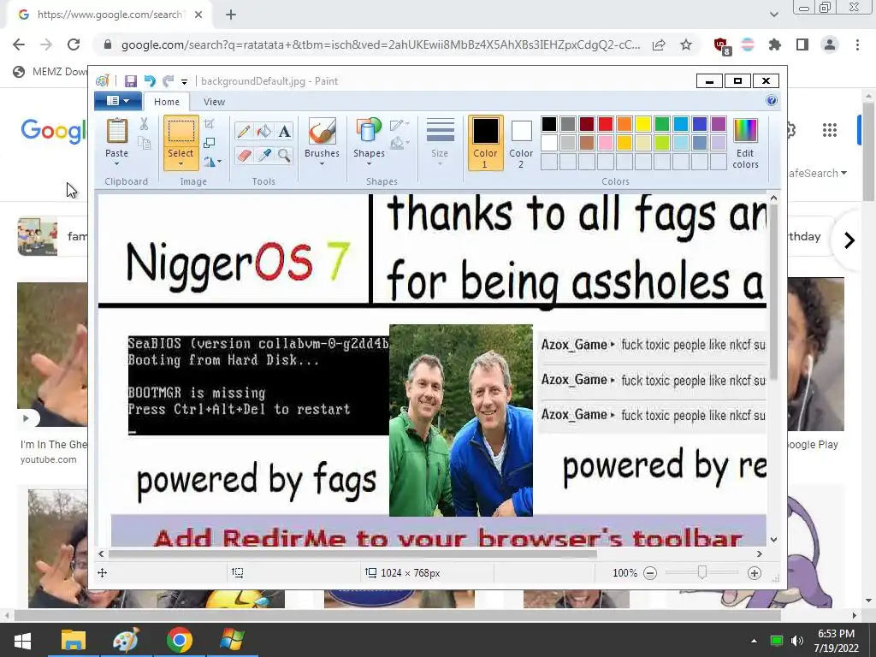The height and width of the screenshot is (657, 876).
Task: Click the Paint zoom slider handle
Action: point(702,572)
